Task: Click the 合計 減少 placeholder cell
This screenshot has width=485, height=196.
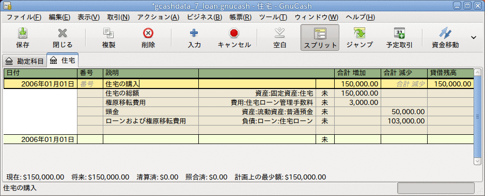Action: [x=404, y=84]
